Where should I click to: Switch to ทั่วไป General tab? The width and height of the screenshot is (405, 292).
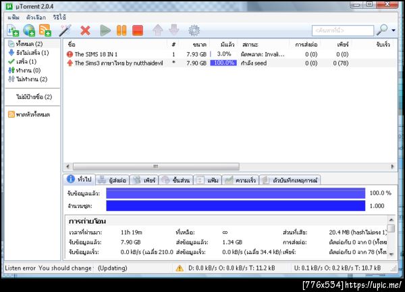coord(79,180)
